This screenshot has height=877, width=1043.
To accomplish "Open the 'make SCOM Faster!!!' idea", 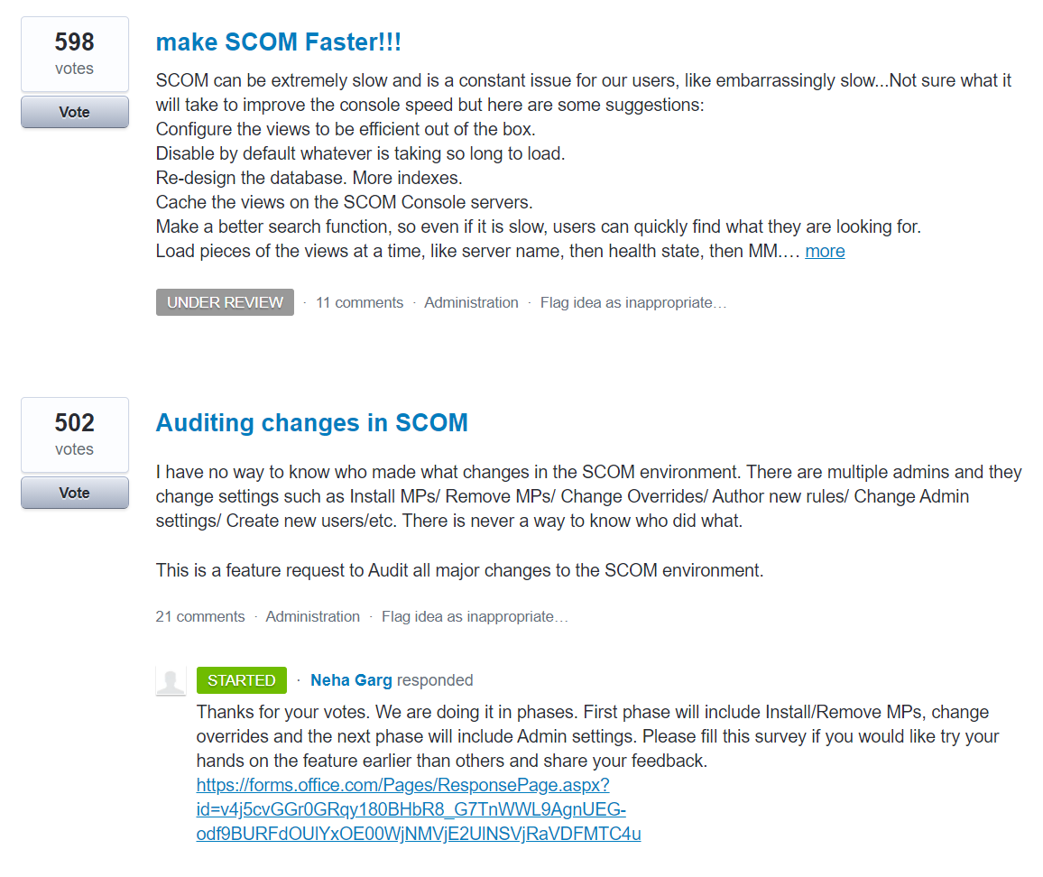I will coord(277,42).
